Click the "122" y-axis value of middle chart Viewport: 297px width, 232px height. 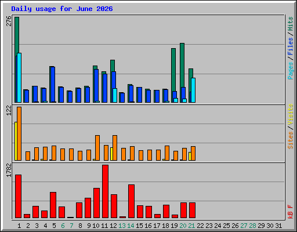coord(9,111)
